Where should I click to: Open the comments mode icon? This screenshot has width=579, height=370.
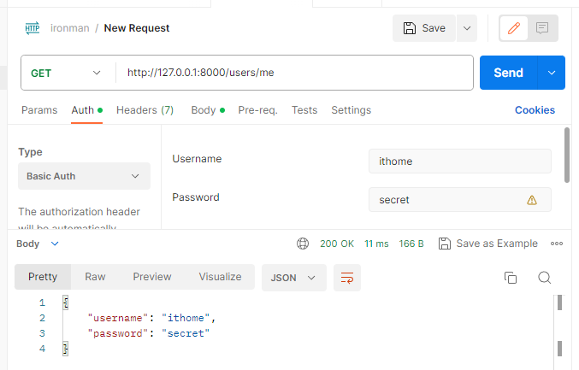(542, 28)
